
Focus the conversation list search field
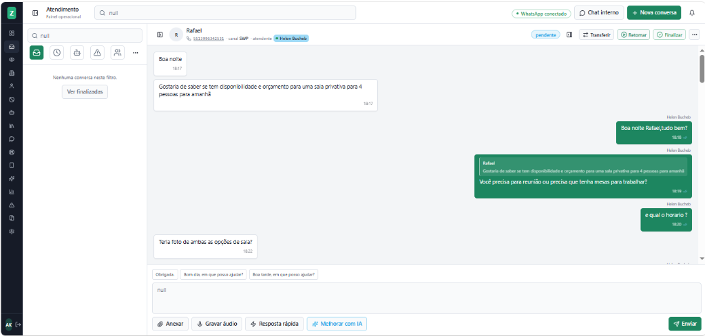pos(85,36)
